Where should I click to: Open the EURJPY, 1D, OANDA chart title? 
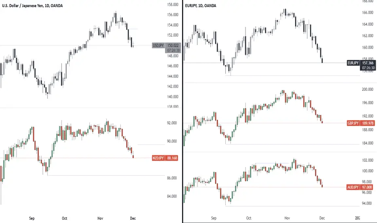tap(201, 6)
